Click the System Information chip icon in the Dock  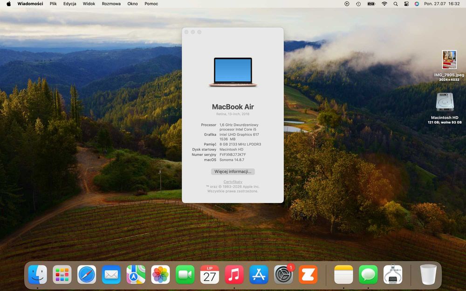(x=393, y=275)
